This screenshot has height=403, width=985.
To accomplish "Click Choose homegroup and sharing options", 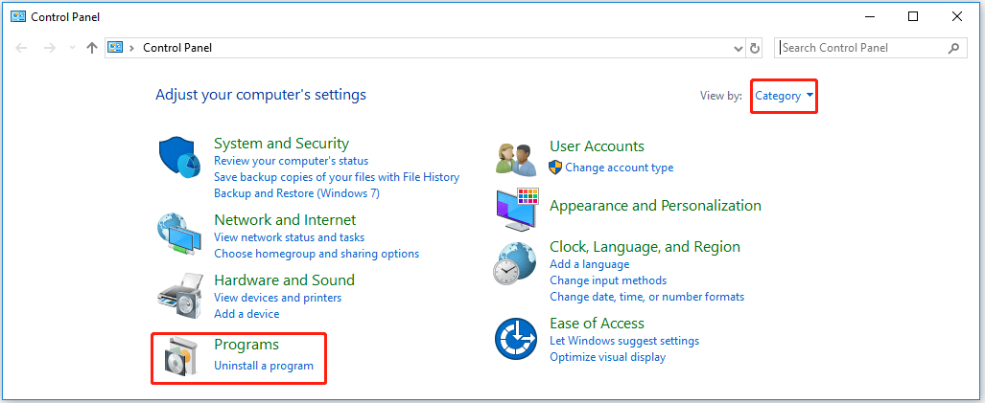I will pos(317,254).
